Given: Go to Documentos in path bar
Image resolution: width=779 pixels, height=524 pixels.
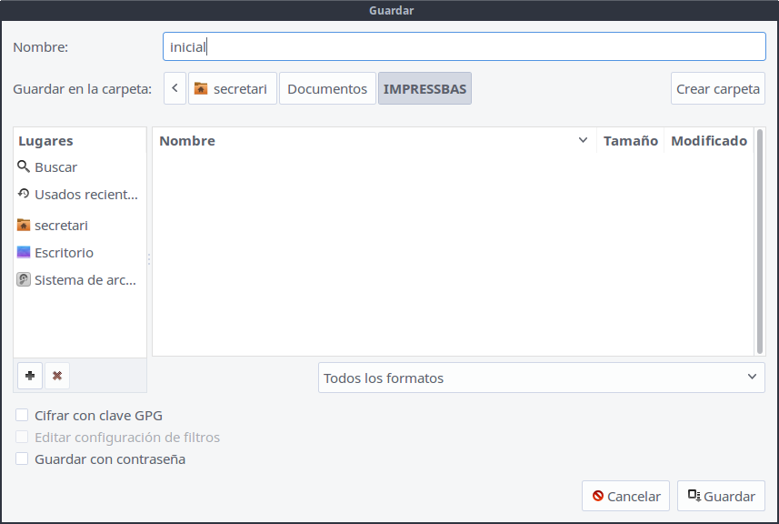Looking at the screenshot, I should point(327,89).
